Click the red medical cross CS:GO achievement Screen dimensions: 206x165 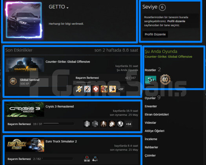coord(96,89)
